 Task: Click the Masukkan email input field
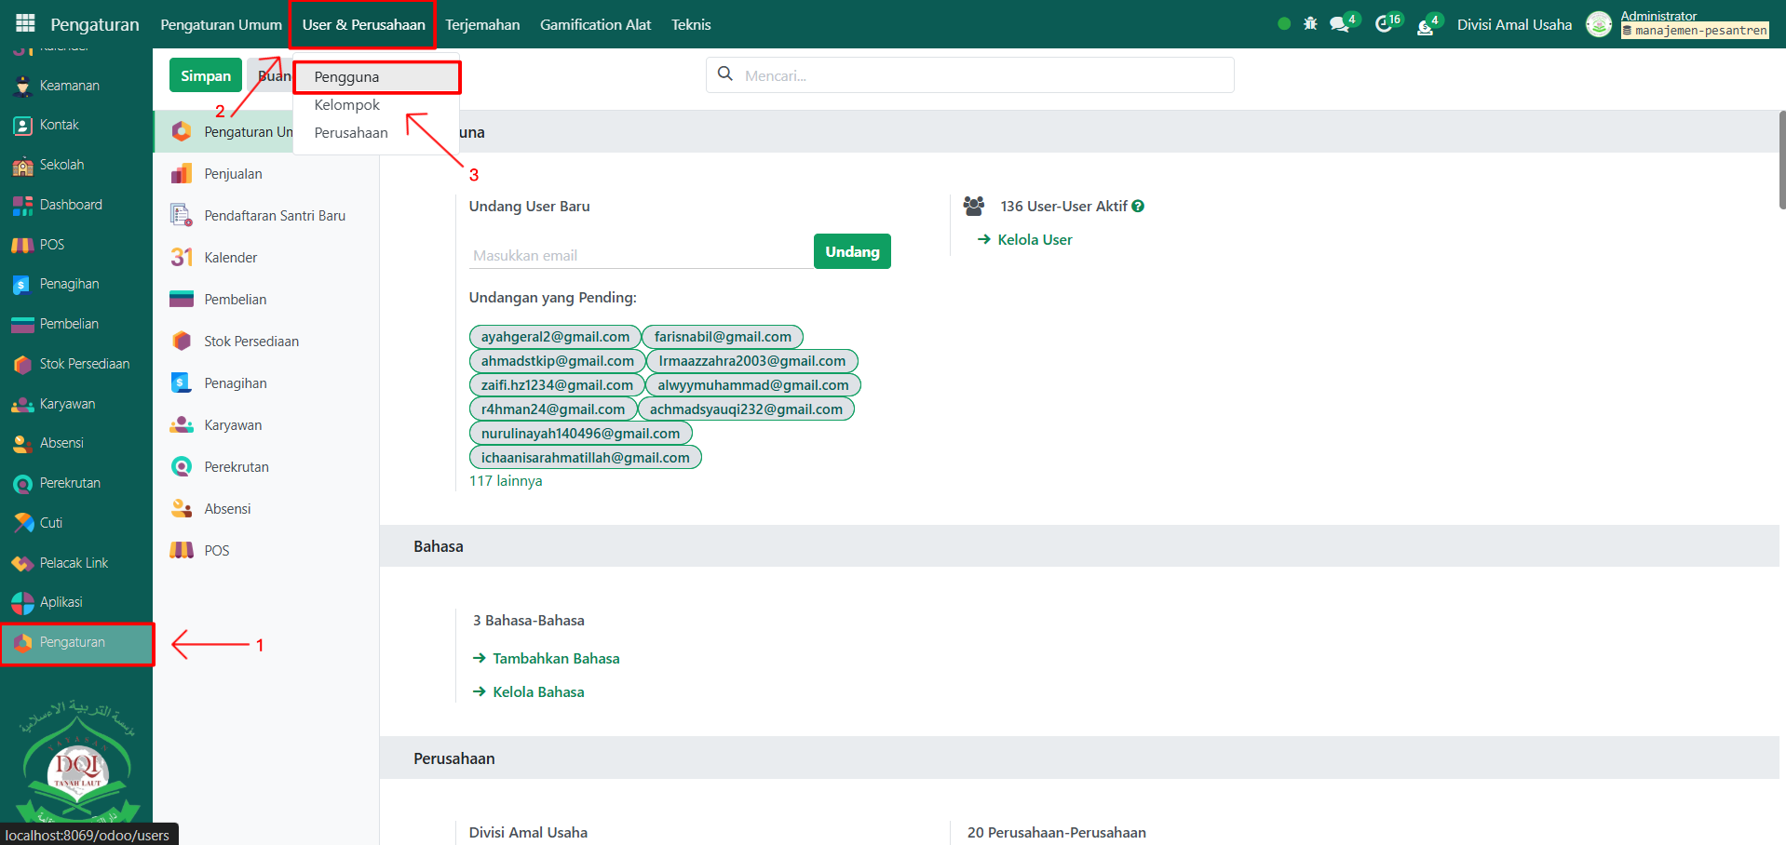(640, 255)
